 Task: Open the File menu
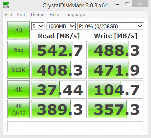[8, 15]
